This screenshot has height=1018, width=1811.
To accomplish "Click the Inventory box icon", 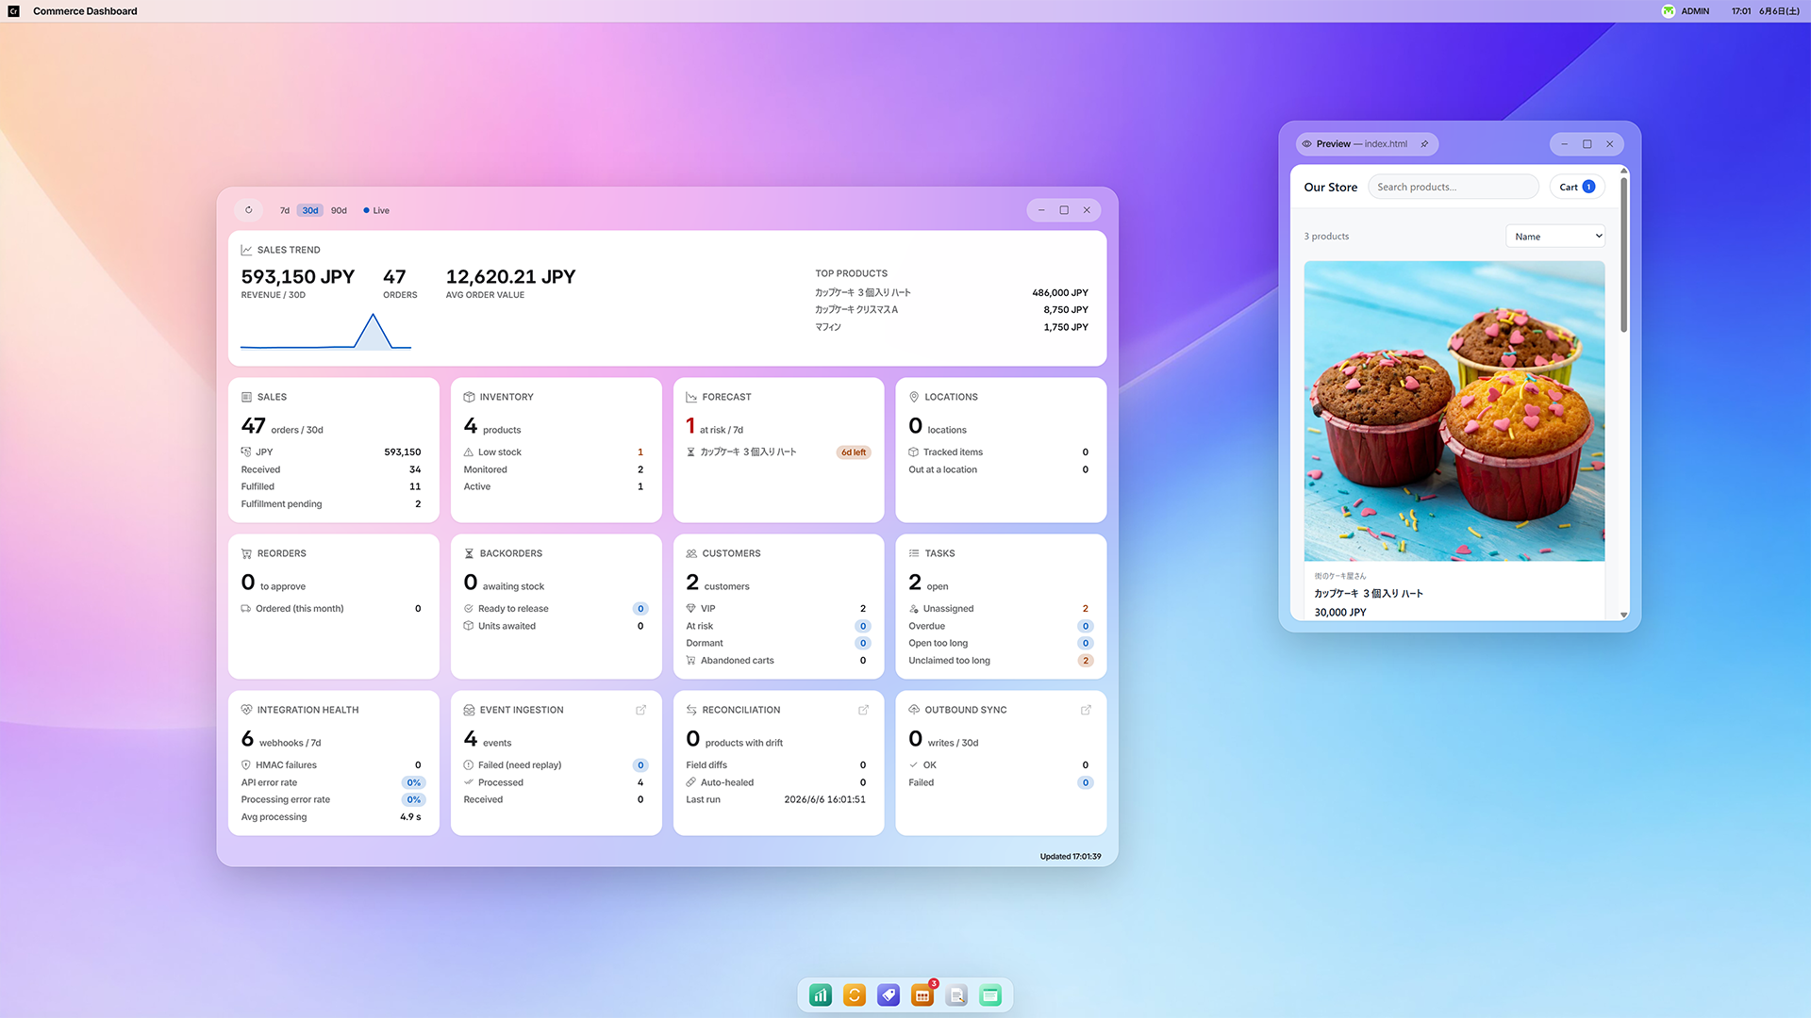I will [469, 397].
